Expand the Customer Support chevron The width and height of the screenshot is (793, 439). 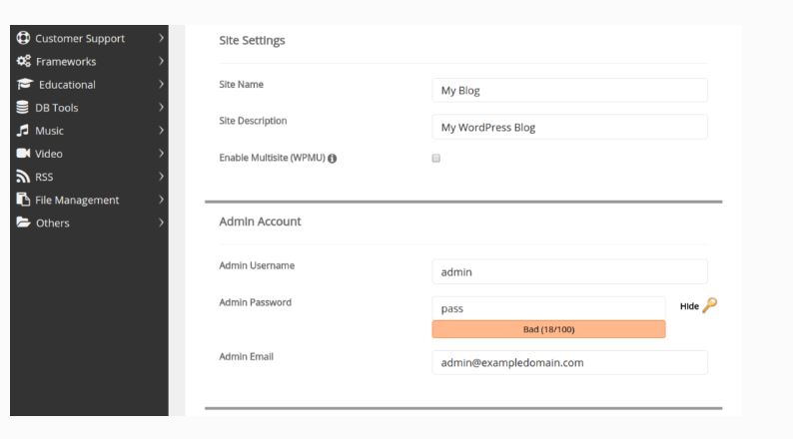click(x=161, y=38)
